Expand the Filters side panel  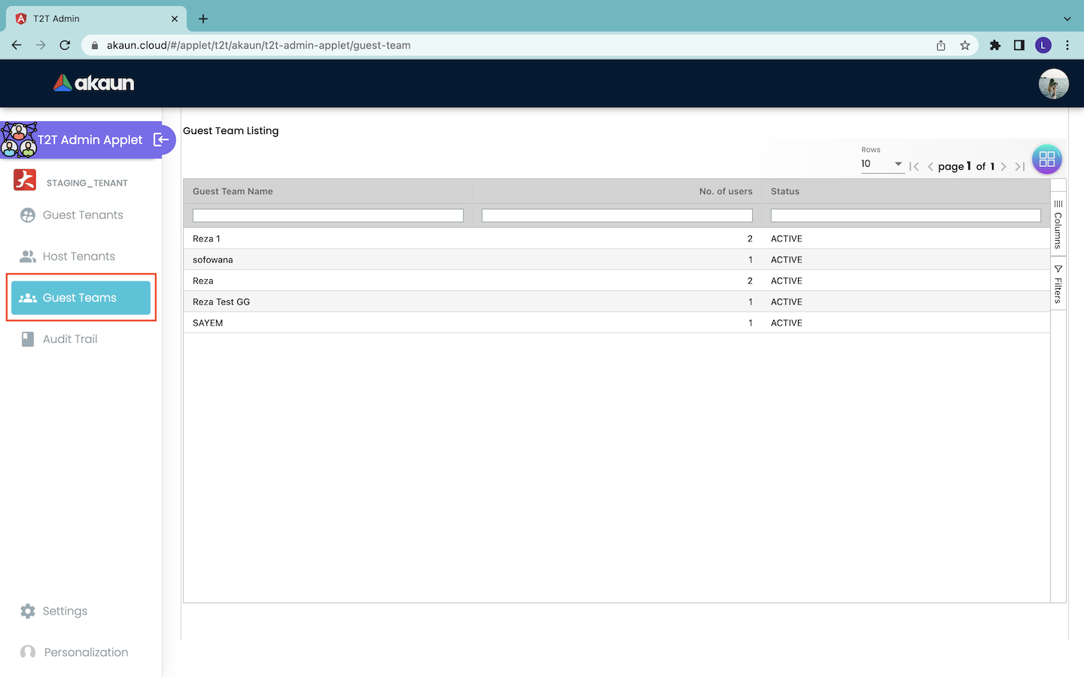pos(1058,284)
